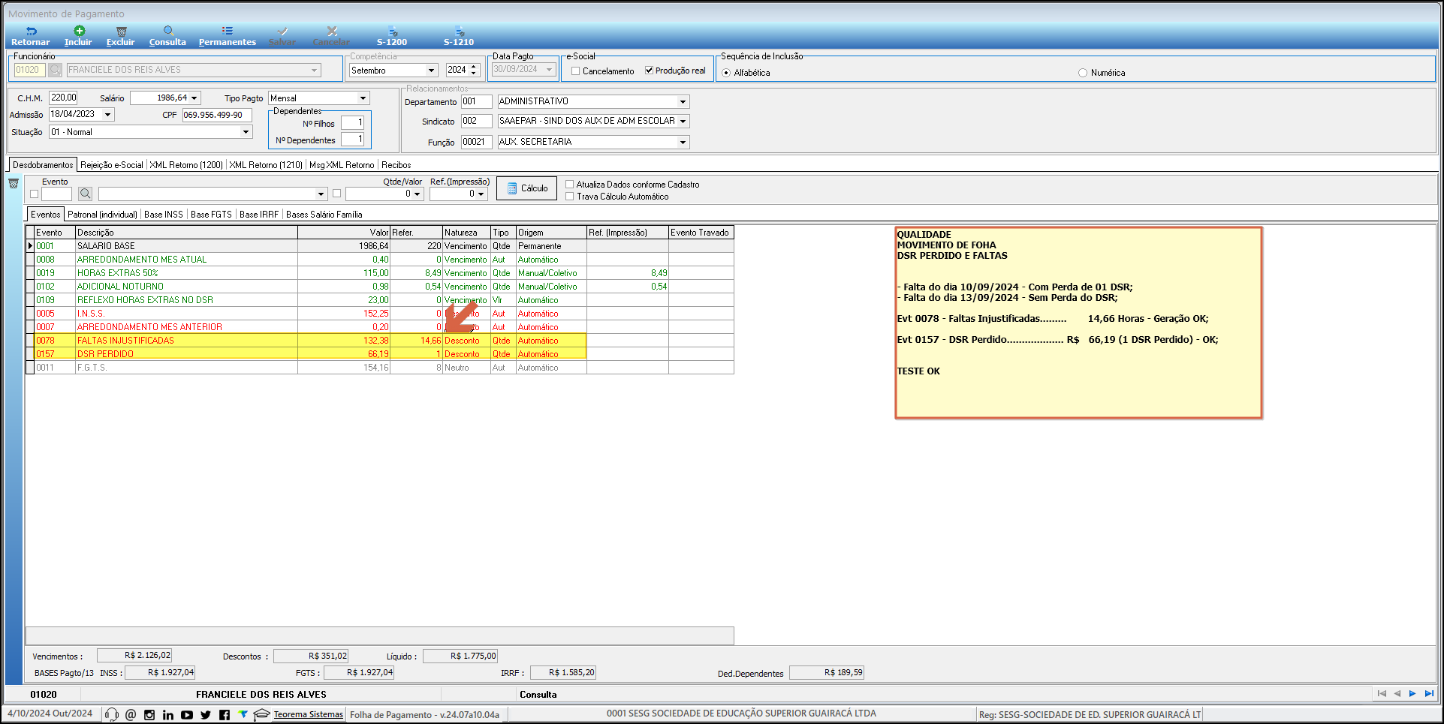Switch to the Desdobramentos tab

[x=43, y=165]
